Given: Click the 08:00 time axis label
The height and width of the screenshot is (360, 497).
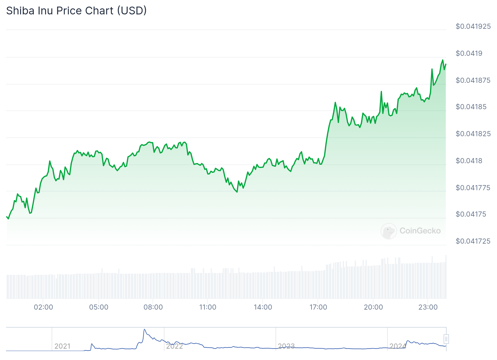Looking at the screenshot, I should click(153, 307).
